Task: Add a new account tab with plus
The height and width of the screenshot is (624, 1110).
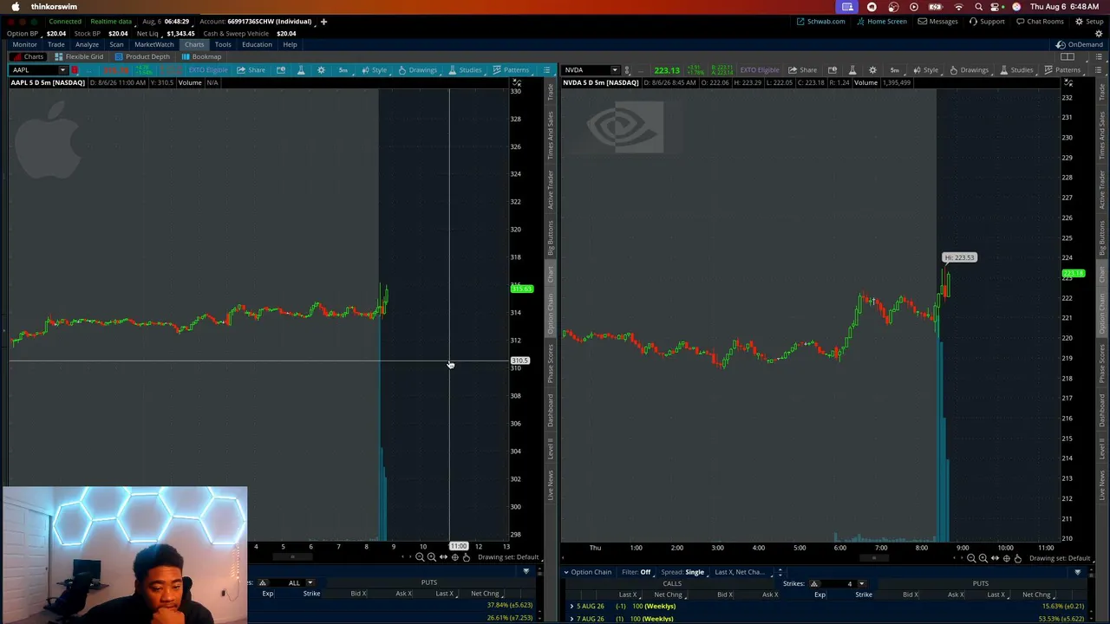Action: pyautogui.click(x=323, y=21)
